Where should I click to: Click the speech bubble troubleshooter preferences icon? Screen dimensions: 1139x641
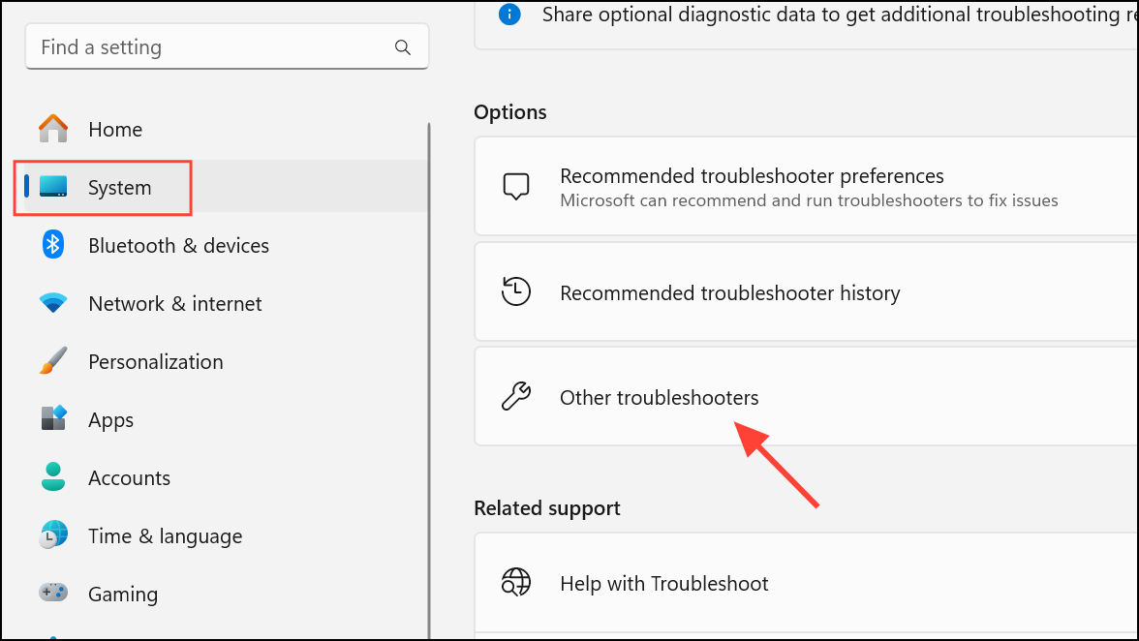(516, 187)
